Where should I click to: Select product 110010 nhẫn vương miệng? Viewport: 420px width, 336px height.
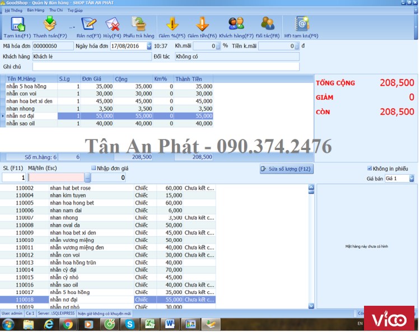coord(108,240)
